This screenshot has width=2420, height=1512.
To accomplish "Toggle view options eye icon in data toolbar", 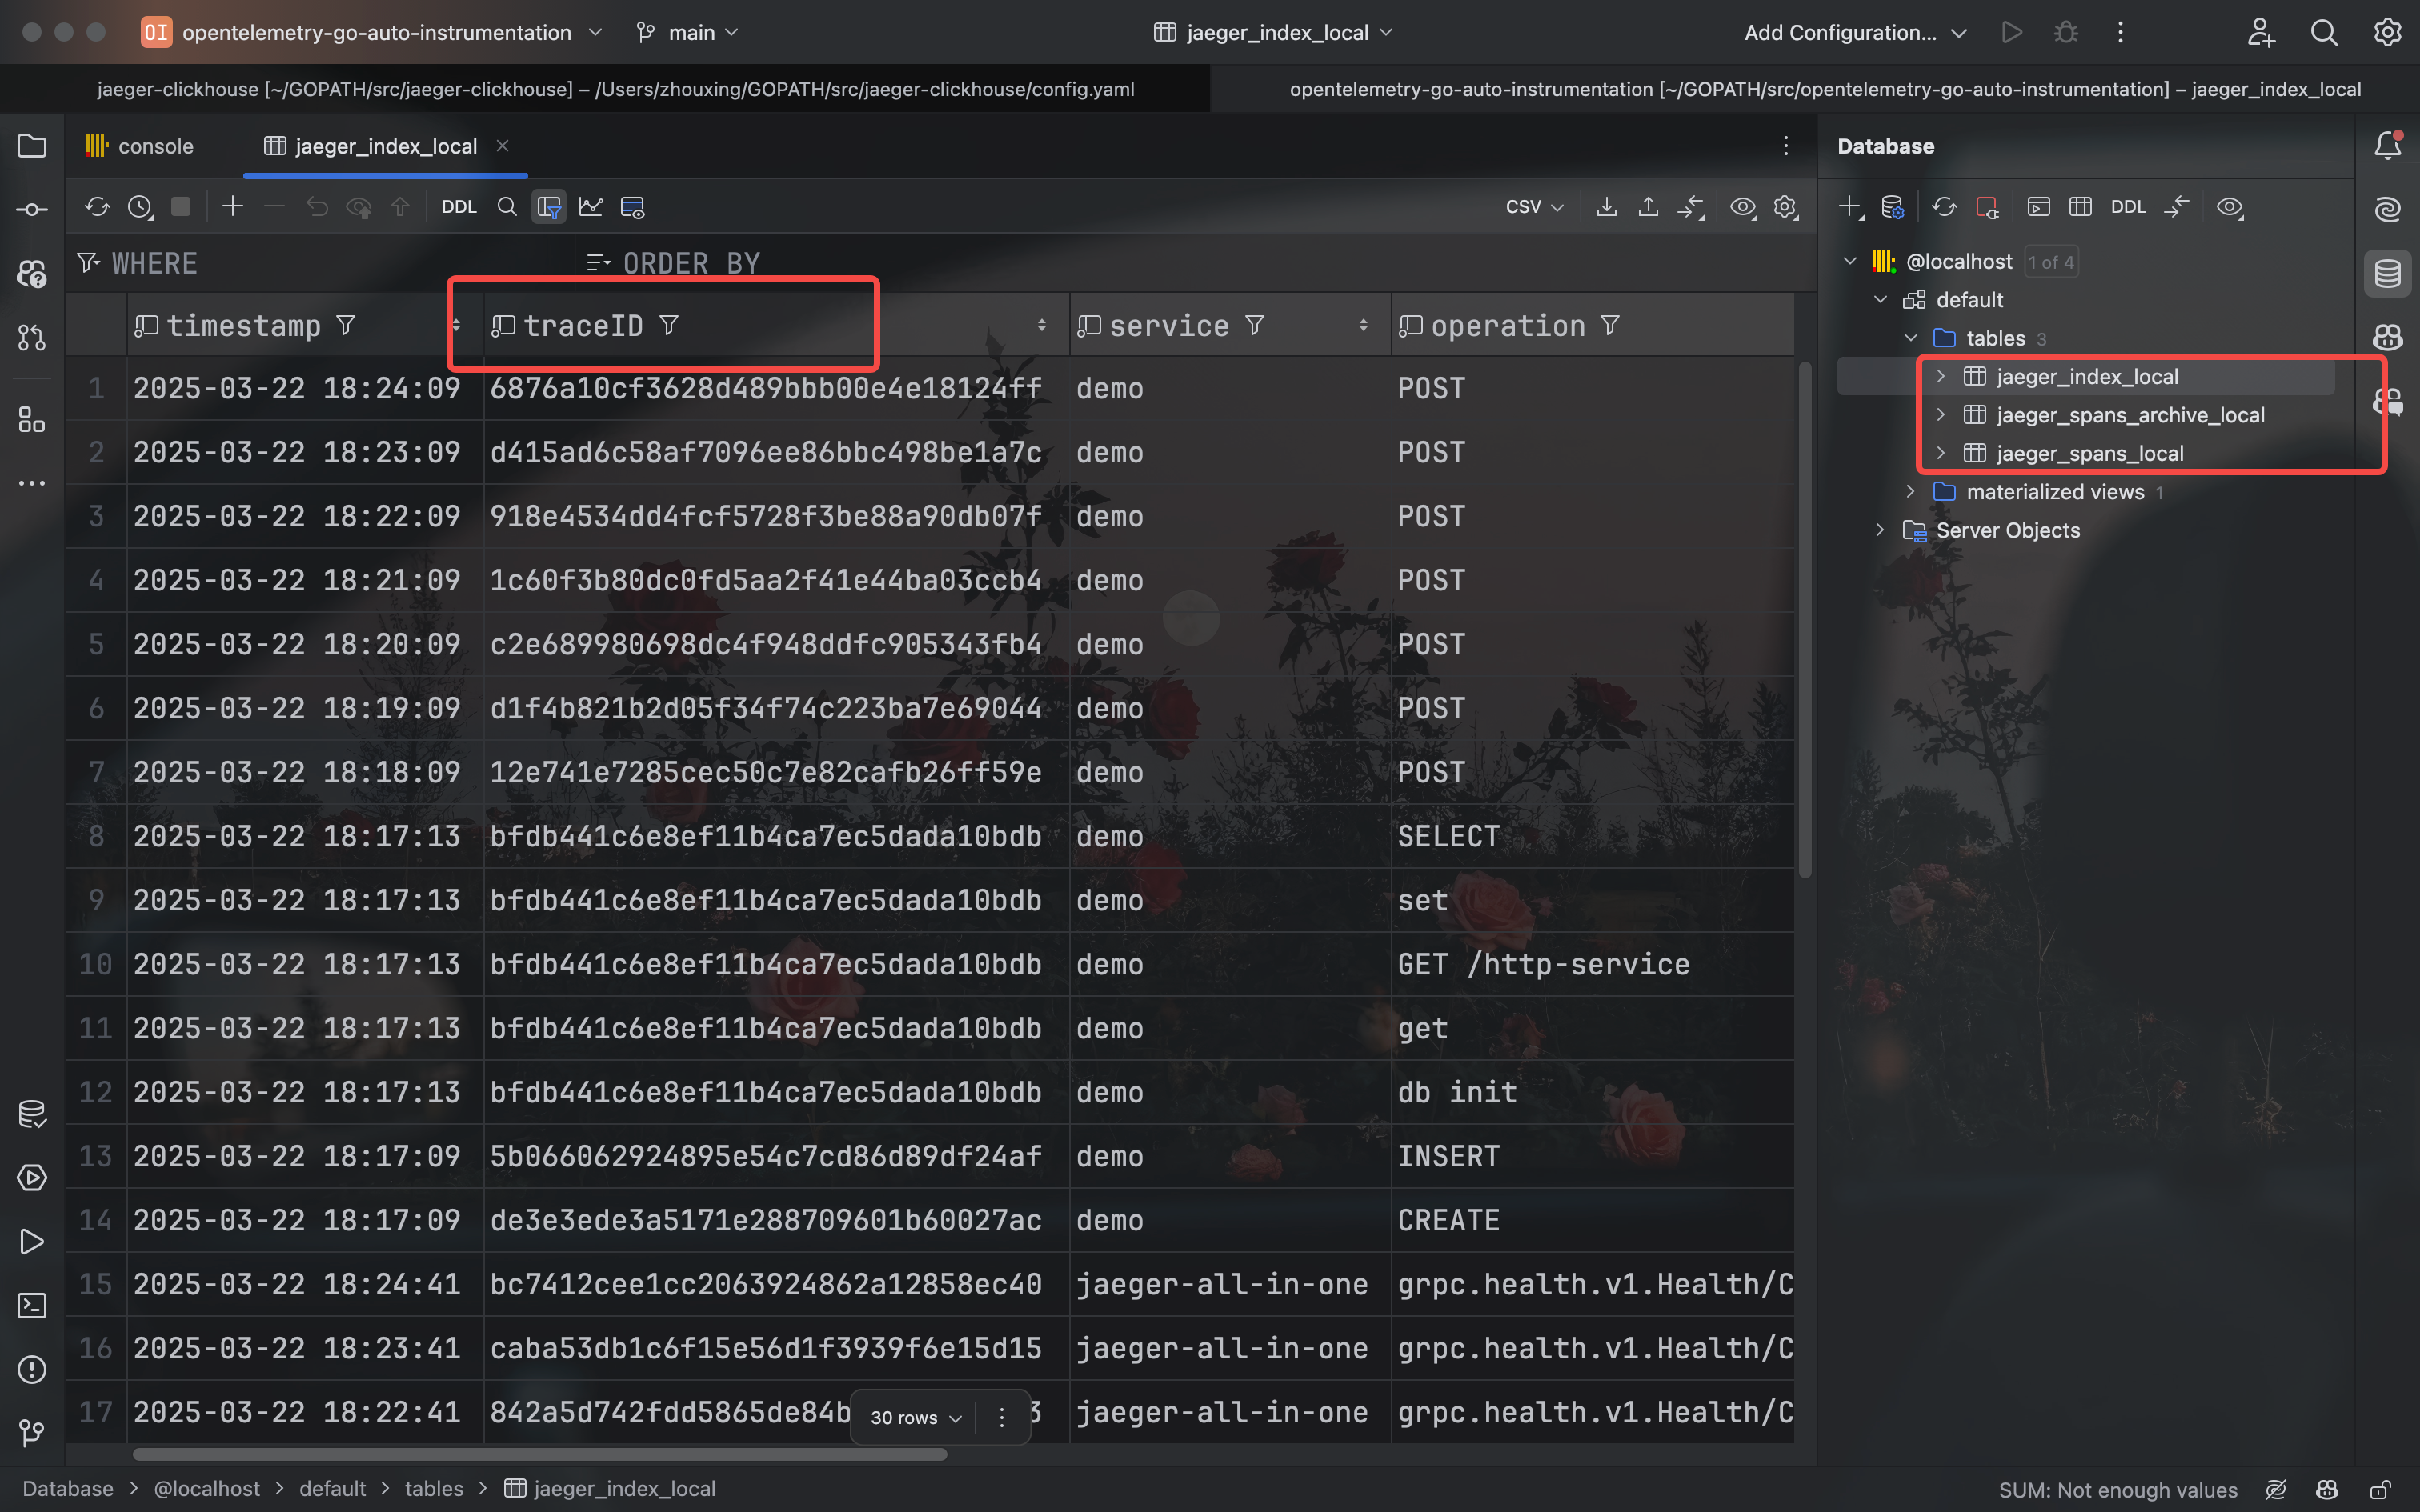I will click(x=1743, y=206).
